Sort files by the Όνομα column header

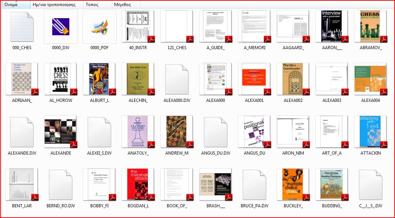click(16, 5)
